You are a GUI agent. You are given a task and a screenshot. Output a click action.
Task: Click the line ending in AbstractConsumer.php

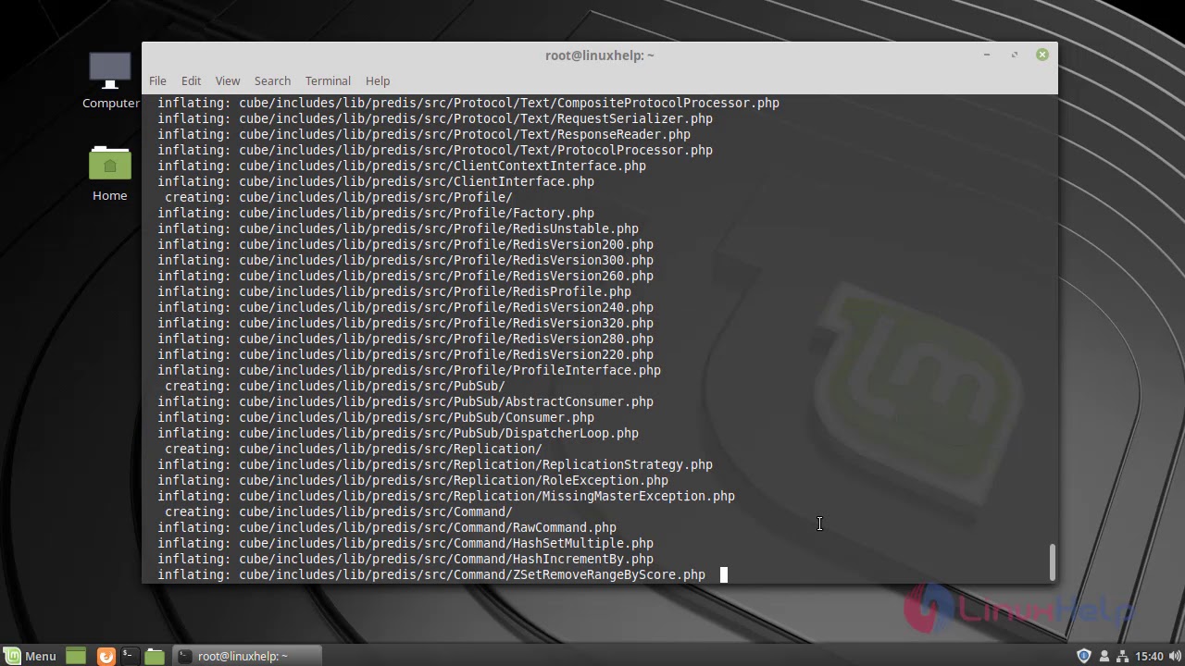405,401
